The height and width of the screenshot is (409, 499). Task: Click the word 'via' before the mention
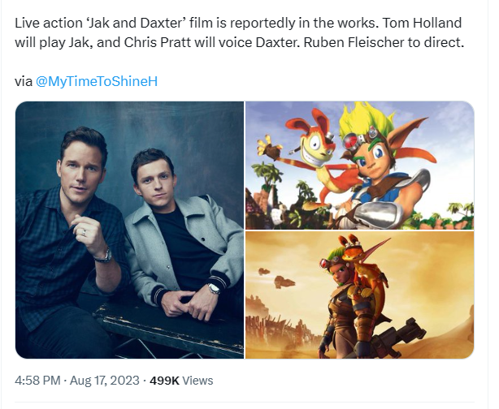point(24,82)
